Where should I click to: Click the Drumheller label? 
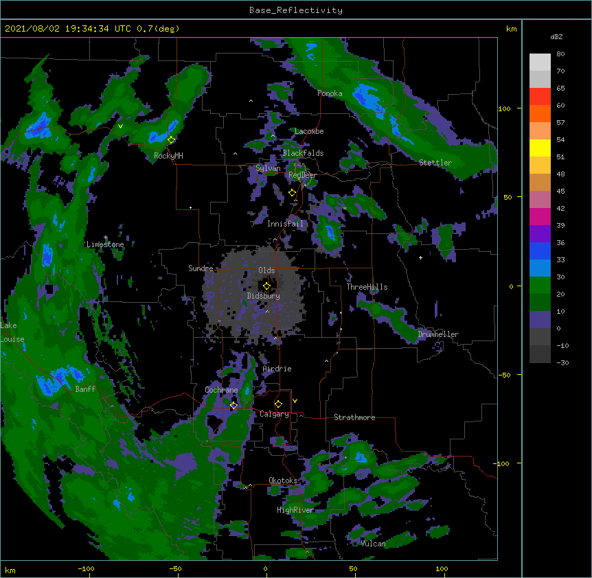pos(438,334)
